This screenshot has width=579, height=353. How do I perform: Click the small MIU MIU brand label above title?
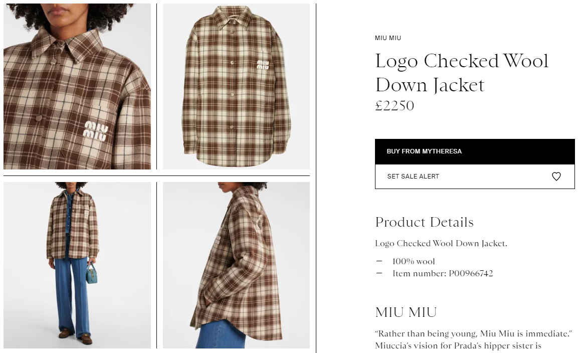point(388,38)
